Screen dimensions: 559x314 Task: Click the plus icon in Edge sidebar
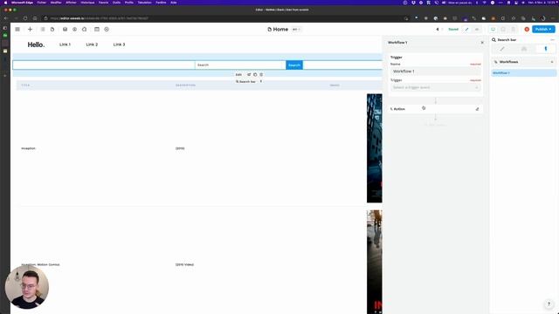pos(5,76)
